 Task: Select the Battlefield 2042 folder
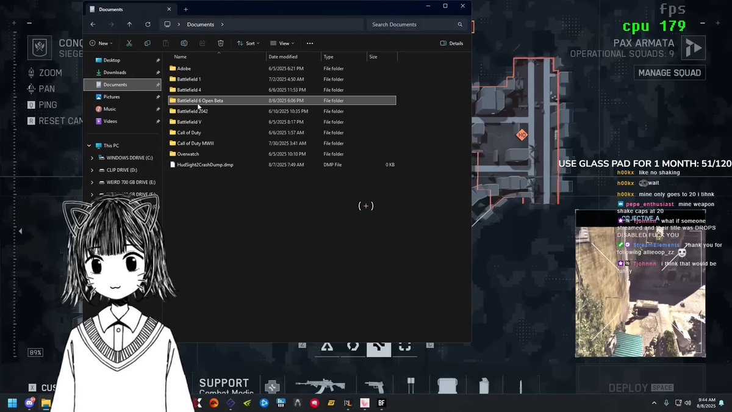[x=282, y=111]
